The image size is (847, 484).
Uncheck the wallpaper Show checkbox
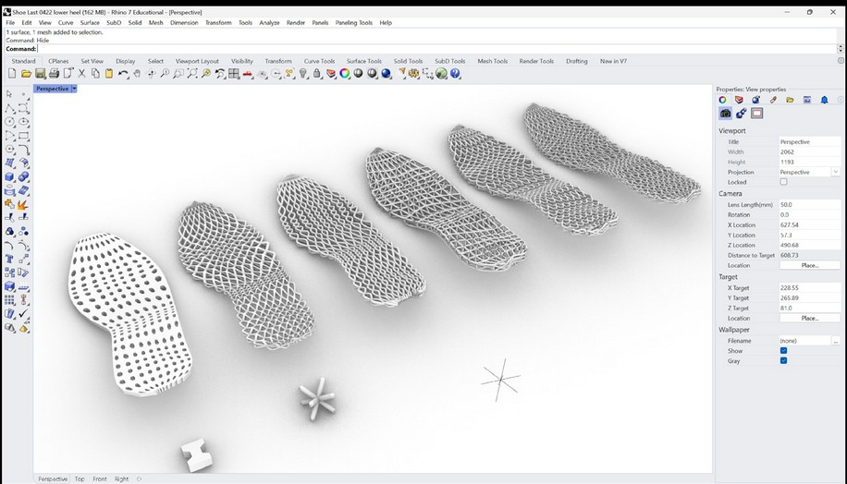pyautogui.click(x=783, y=351)
